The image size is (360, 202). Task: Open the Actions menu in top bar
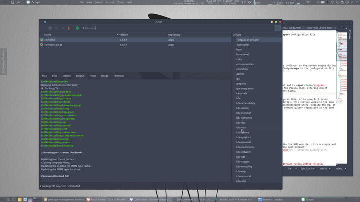110,2
